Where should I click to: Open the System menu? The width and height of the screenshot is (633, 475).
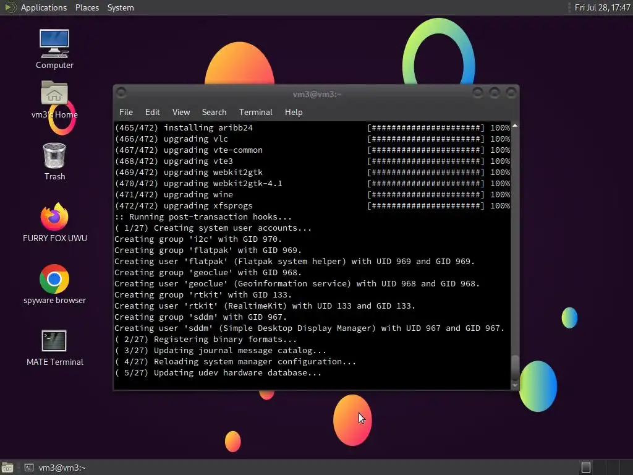tap(121, 7)
